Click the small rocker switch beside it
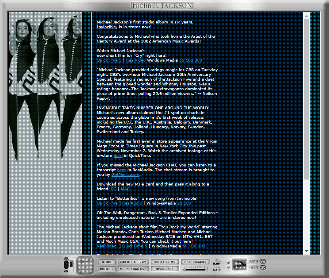This screenshot has height=278, width=329. [71, 264]
